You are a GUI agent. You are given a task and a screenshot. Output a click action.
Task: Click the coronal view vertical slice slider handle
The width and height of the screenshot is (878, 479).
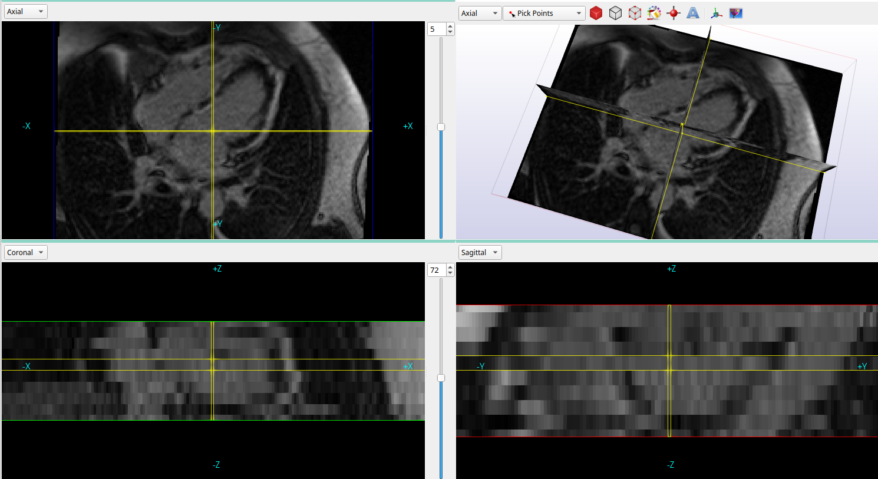click(441, 378)
